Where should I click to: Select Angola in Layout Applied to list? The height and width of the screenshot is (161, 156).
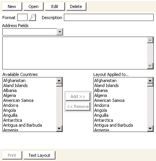click(x=120, y=110)
